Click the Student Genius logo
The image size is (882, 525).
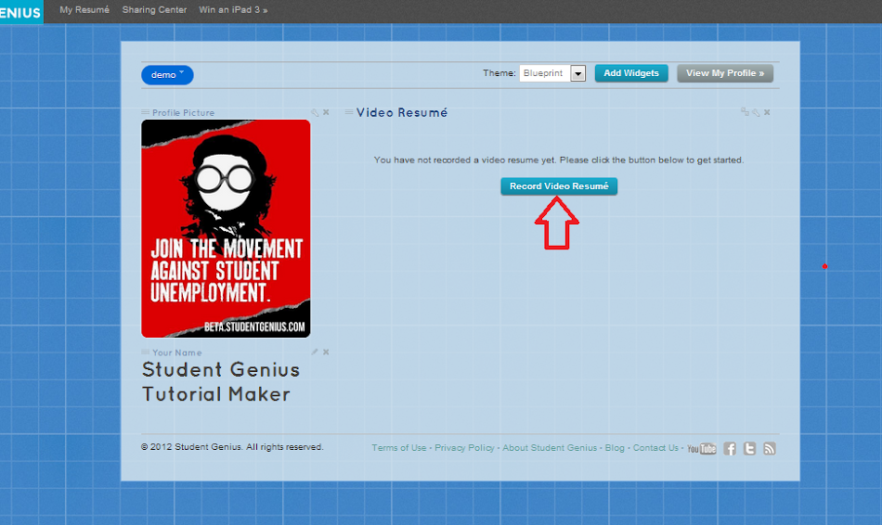(20, 12)
